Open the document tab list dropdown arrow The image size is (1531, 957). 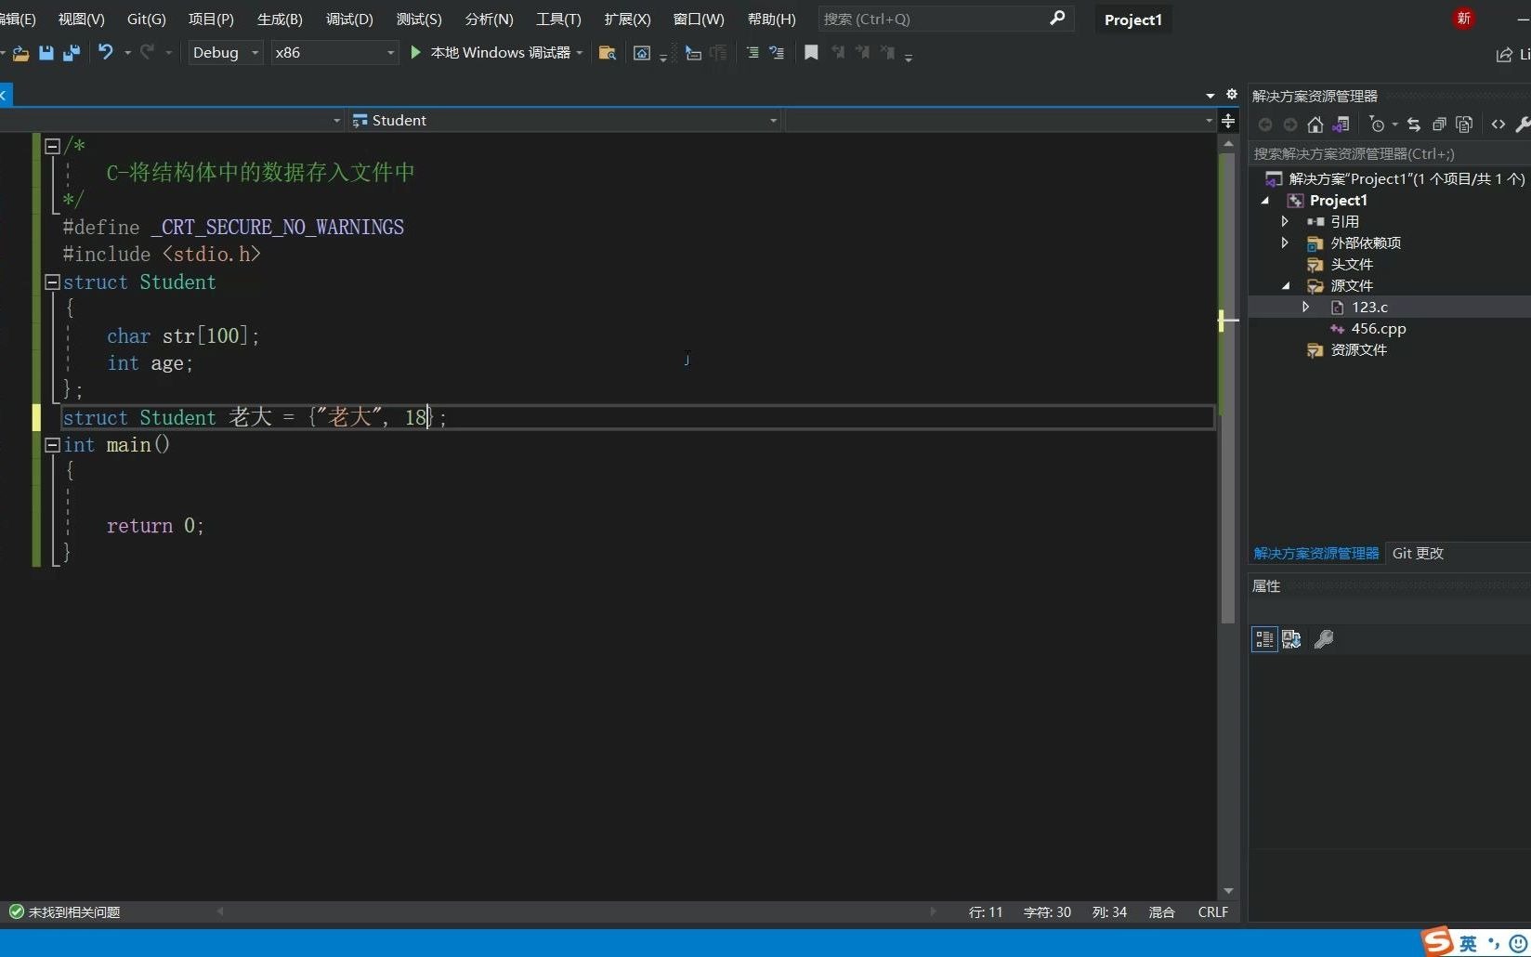coord(1210,96)
